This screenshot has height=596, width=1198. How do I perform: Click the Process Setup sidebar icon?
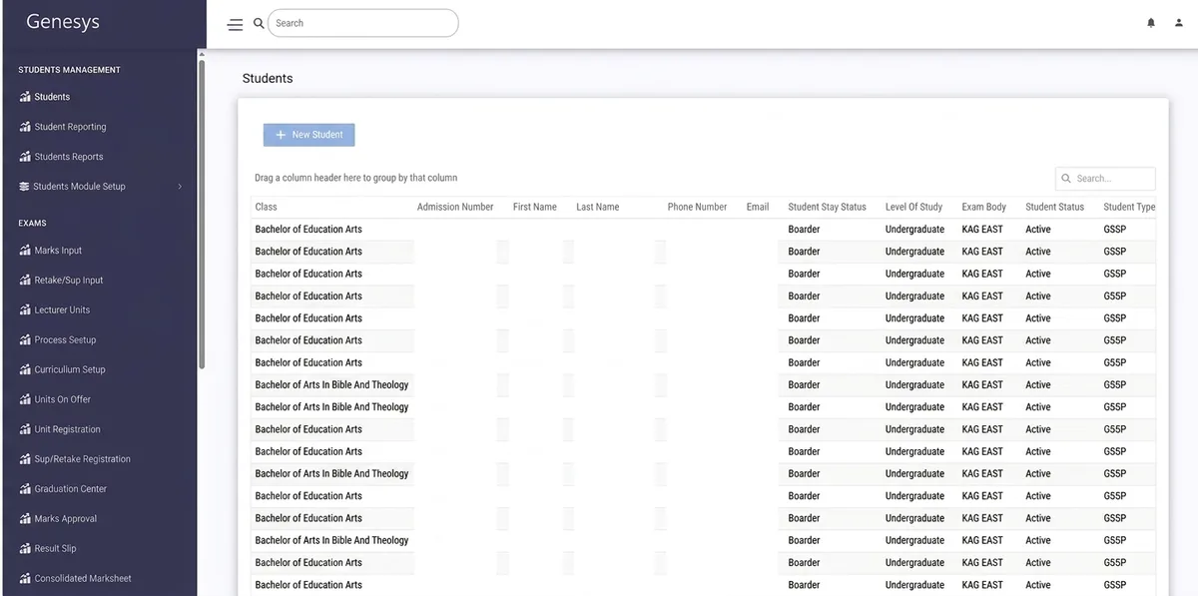(x=25, y=340)
